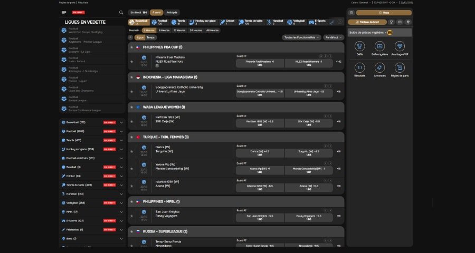Switch grouping to Temps
475x253 pixels.
[x=151, y=37]
